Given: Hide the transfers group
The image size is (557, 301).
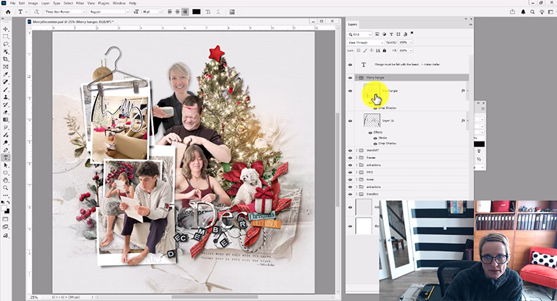Looking at the screenshot, I should [350, 194].
